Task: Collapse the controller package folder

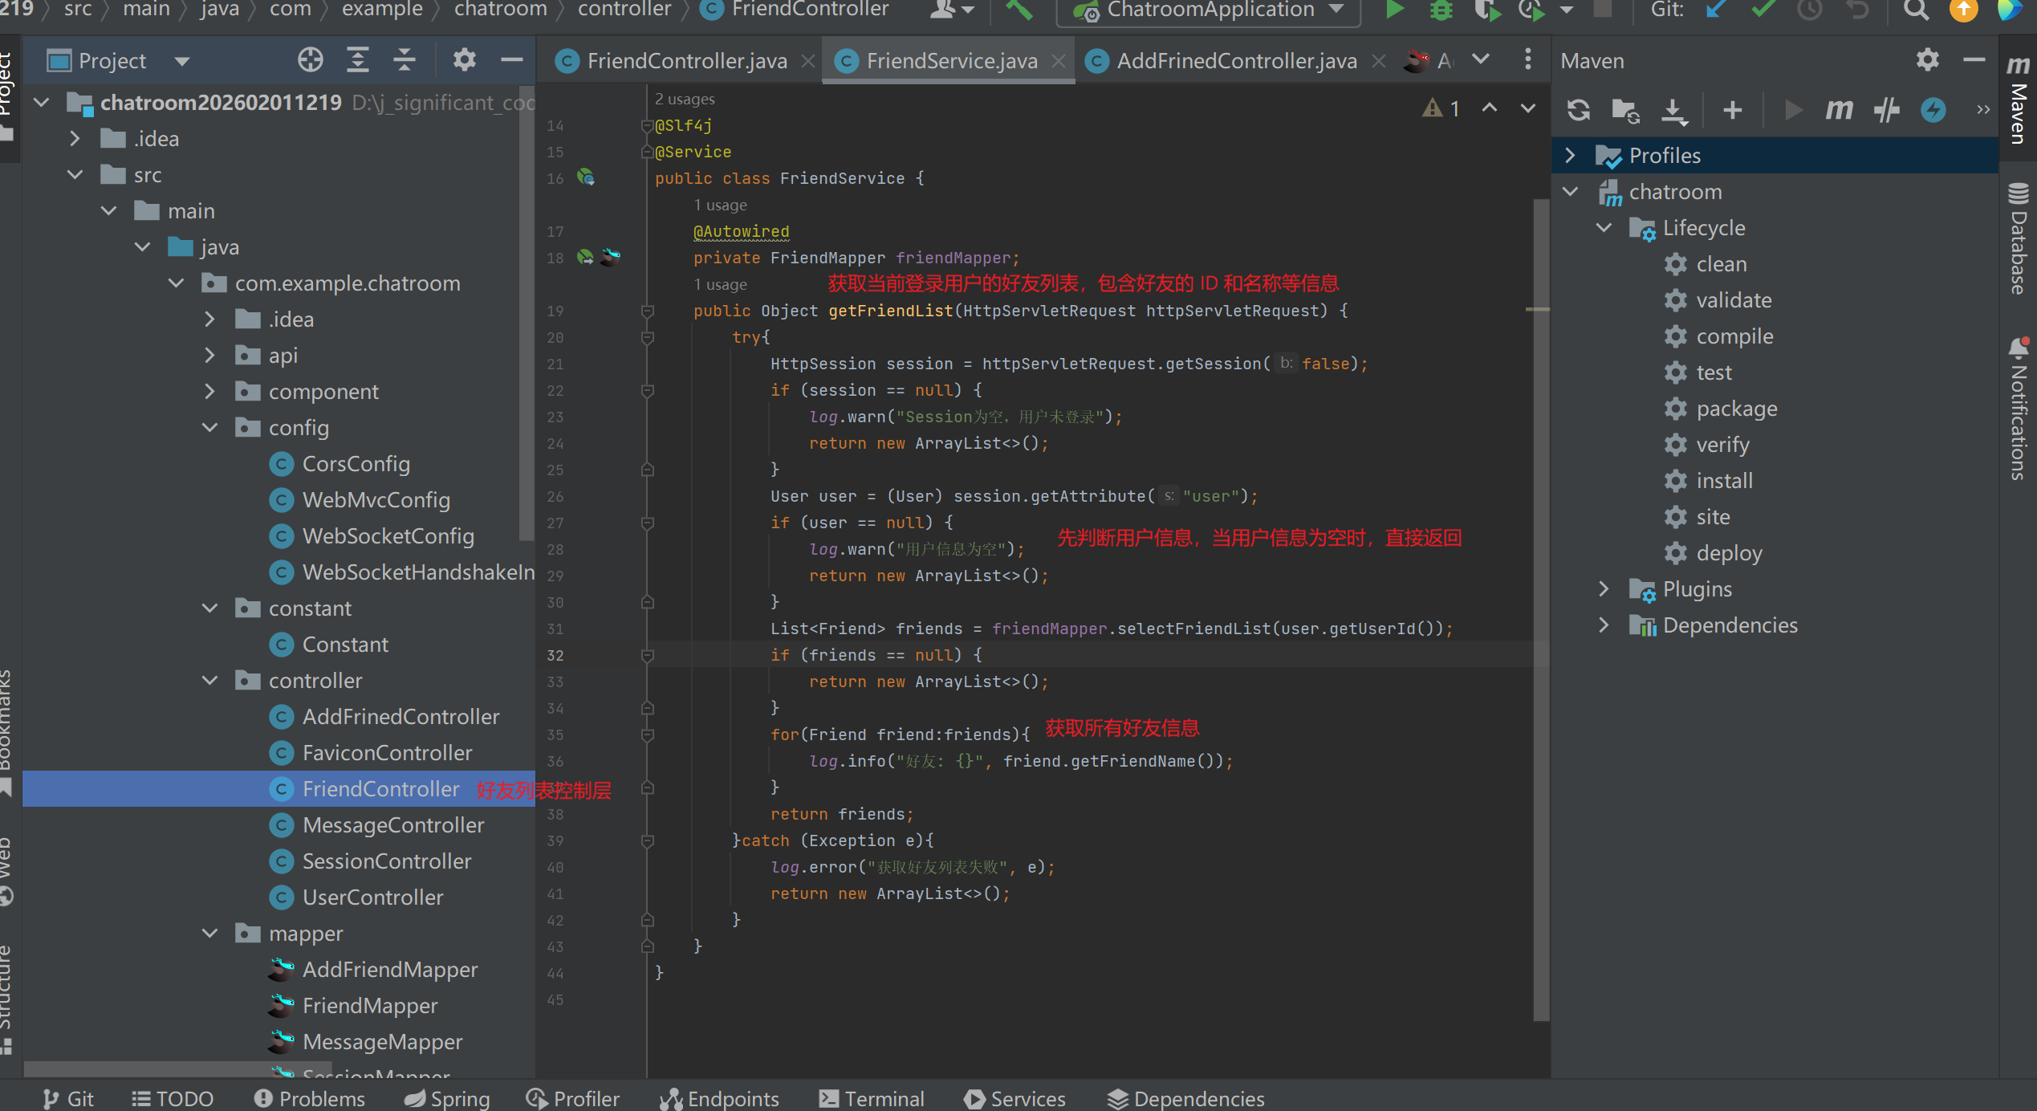Action: click(x=210, y=681)
